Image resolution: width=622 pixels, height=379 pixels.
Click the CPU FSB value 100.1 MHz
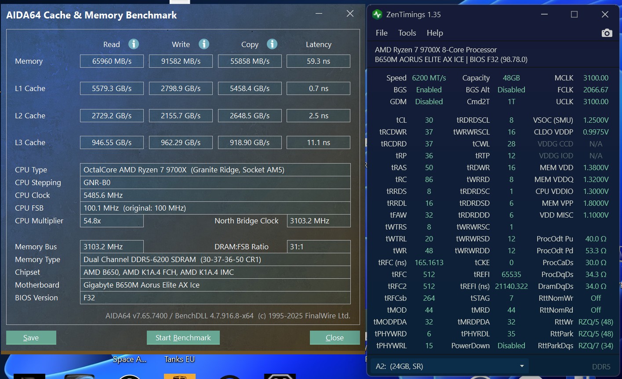coord(215,208)
